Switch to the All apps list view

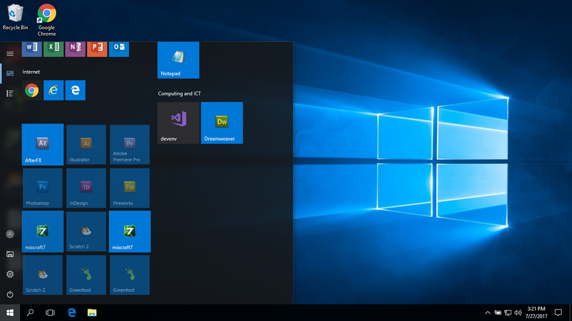pos(10,94)
